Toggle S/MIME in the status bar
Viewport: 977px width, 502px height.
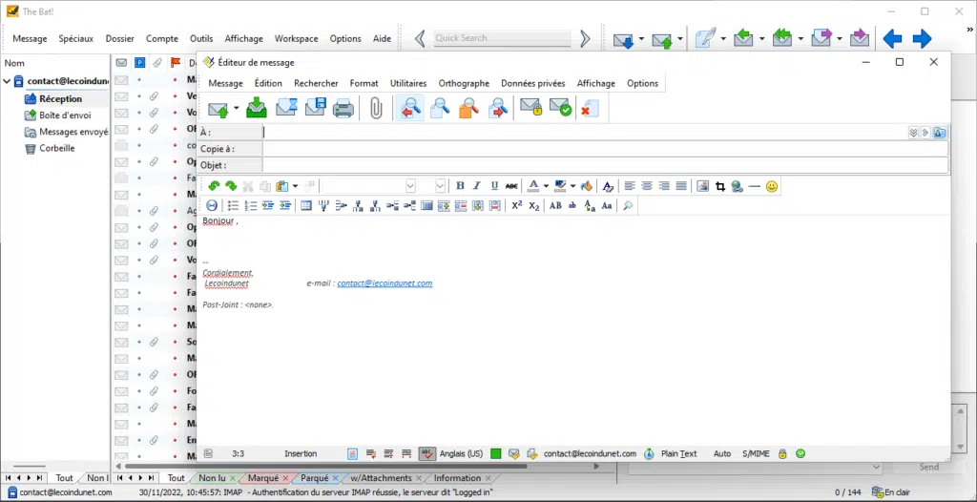tap(756, 453)
